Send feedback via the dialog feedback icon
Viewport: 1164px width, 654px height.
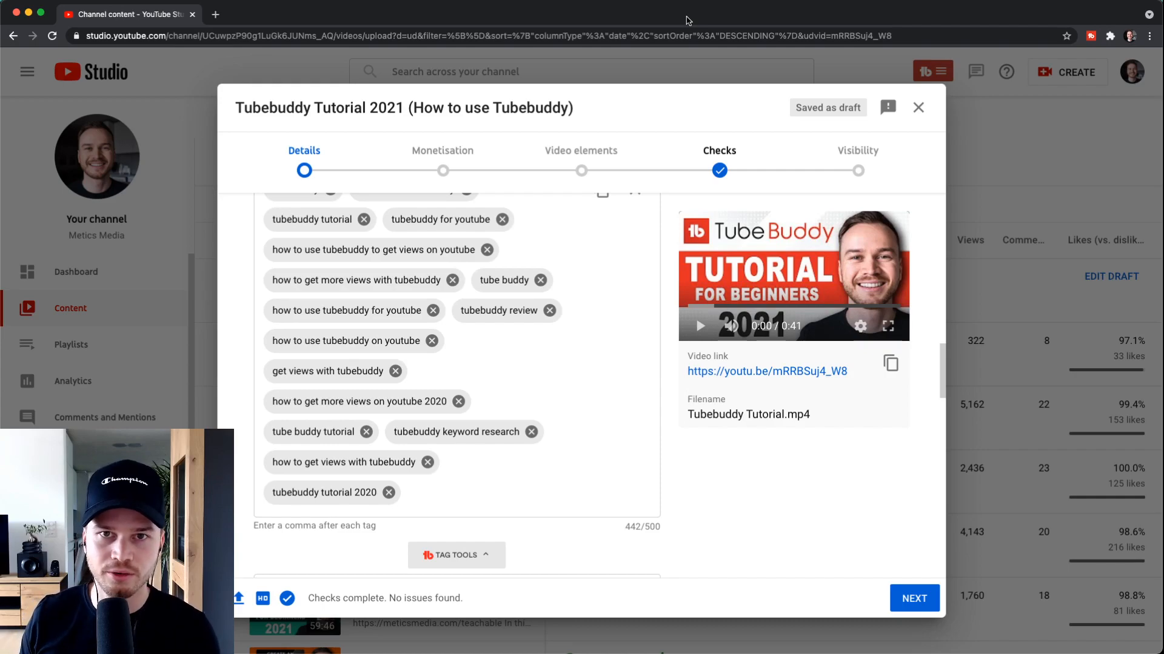(x=888, y=107)
